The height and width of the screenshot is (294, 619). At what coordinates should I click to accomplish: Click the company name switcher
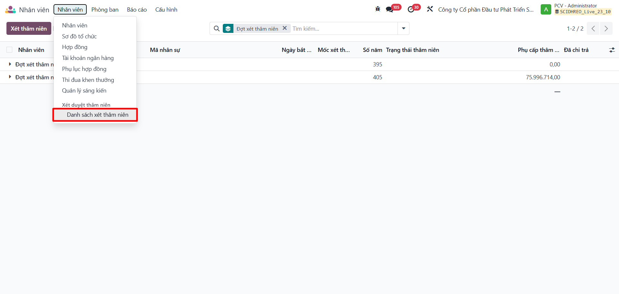click(486, 10)
